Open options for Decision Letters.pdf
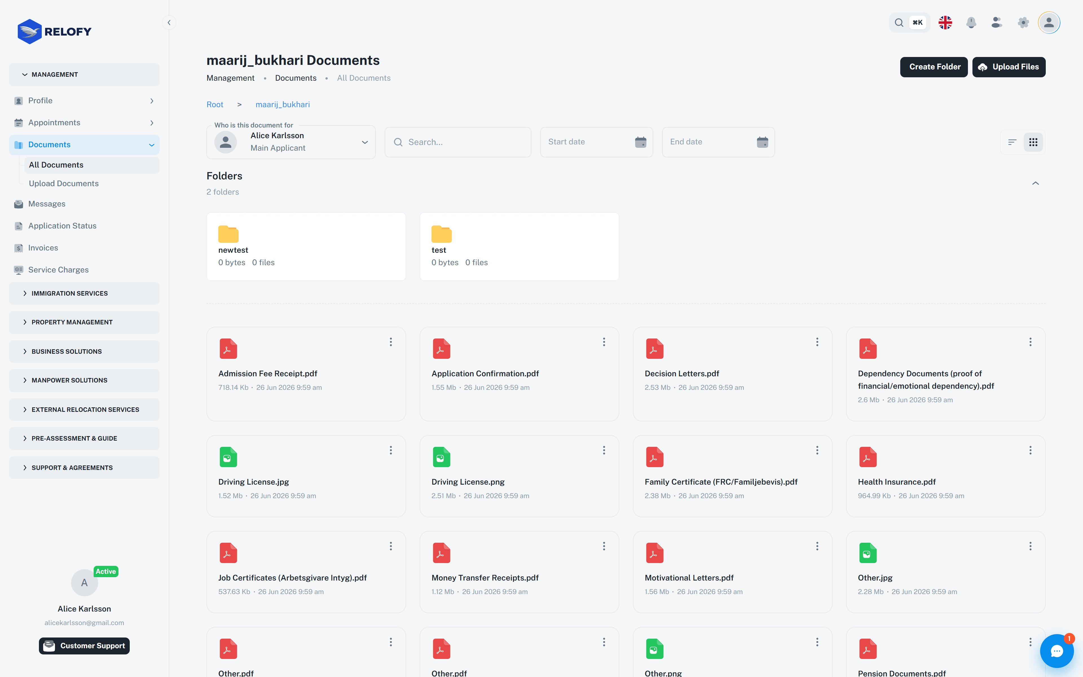Image resolution: width=1083 pixels, height=677 pixels. [817, 342]
